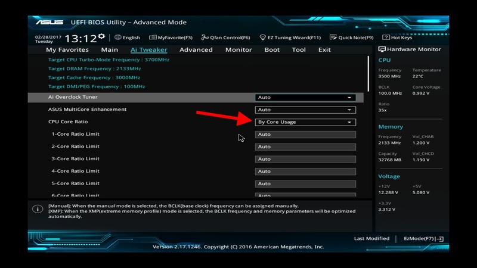Screen dimensions: 477x268
Task: Switch to the Advanced tab
Action: [196, 50]
